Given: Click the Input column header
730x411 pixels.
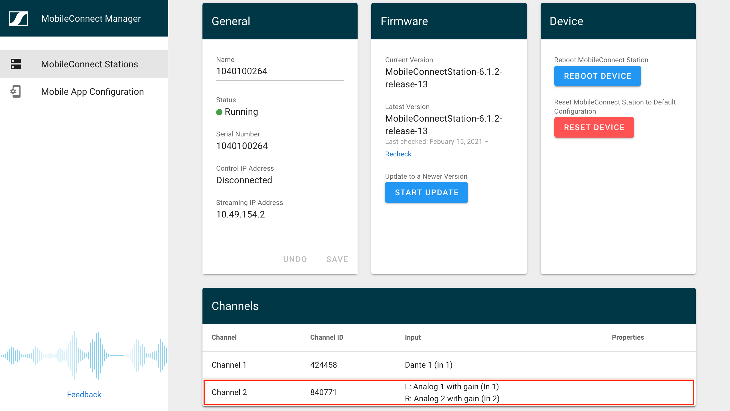Looking at the screenshot, I should (413, 337).
